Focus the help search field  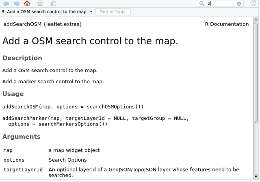221,4
